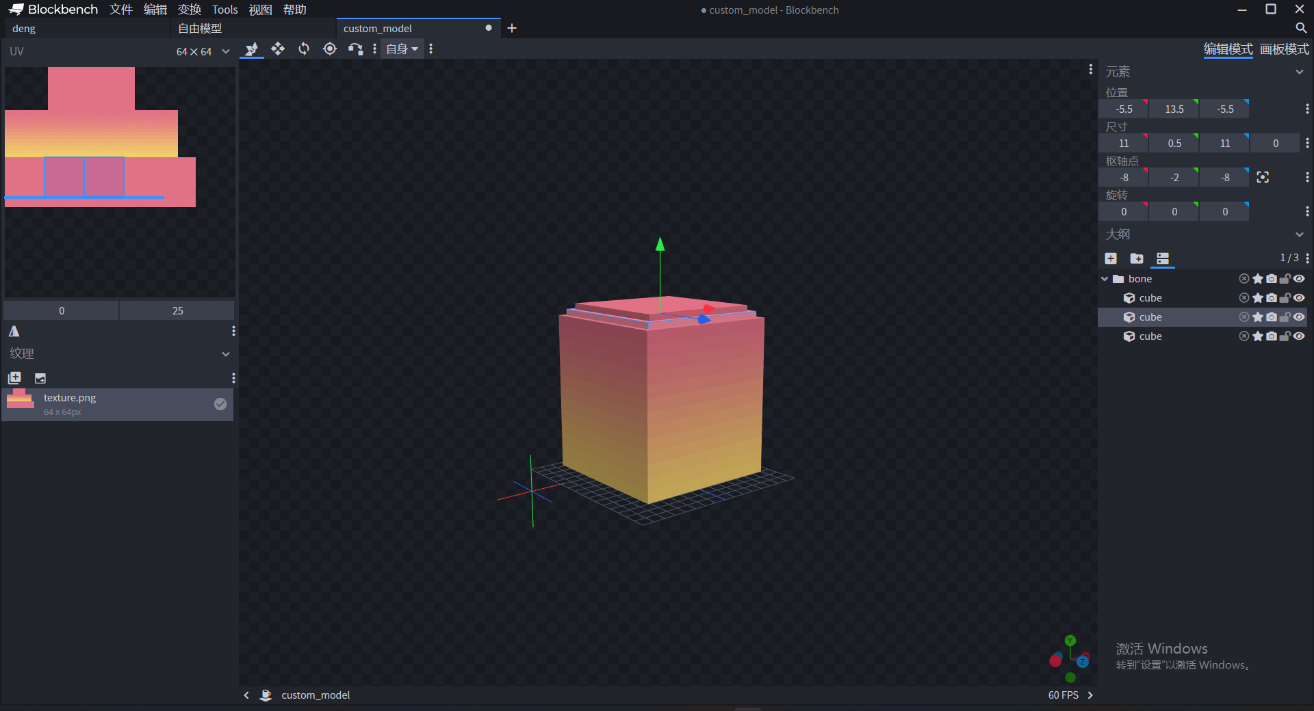
Task: Open the 文件 menu
Action: (x=121, y=10)
